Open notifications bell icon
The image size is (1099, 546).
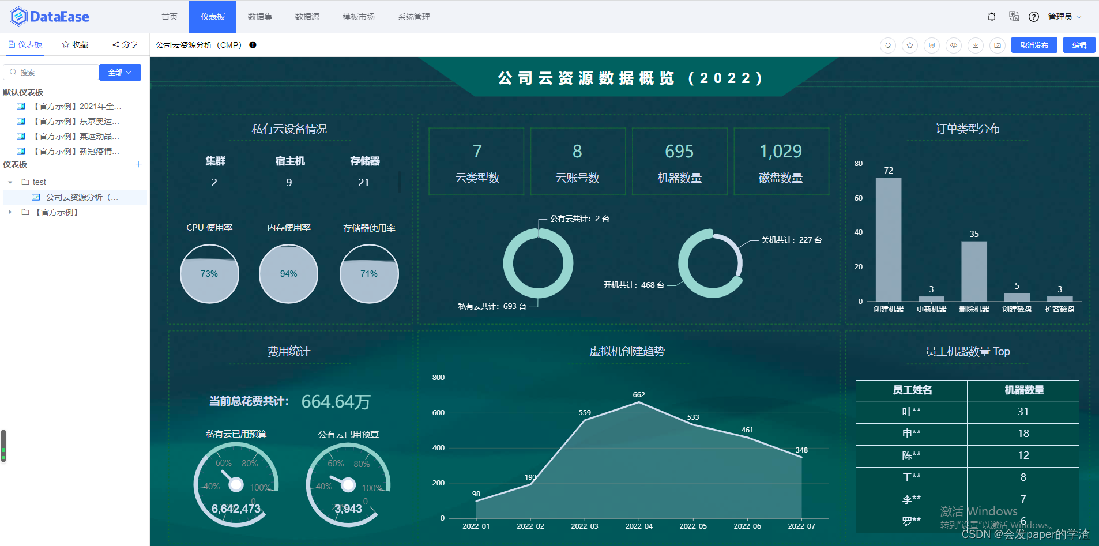[x=992, y=17]
